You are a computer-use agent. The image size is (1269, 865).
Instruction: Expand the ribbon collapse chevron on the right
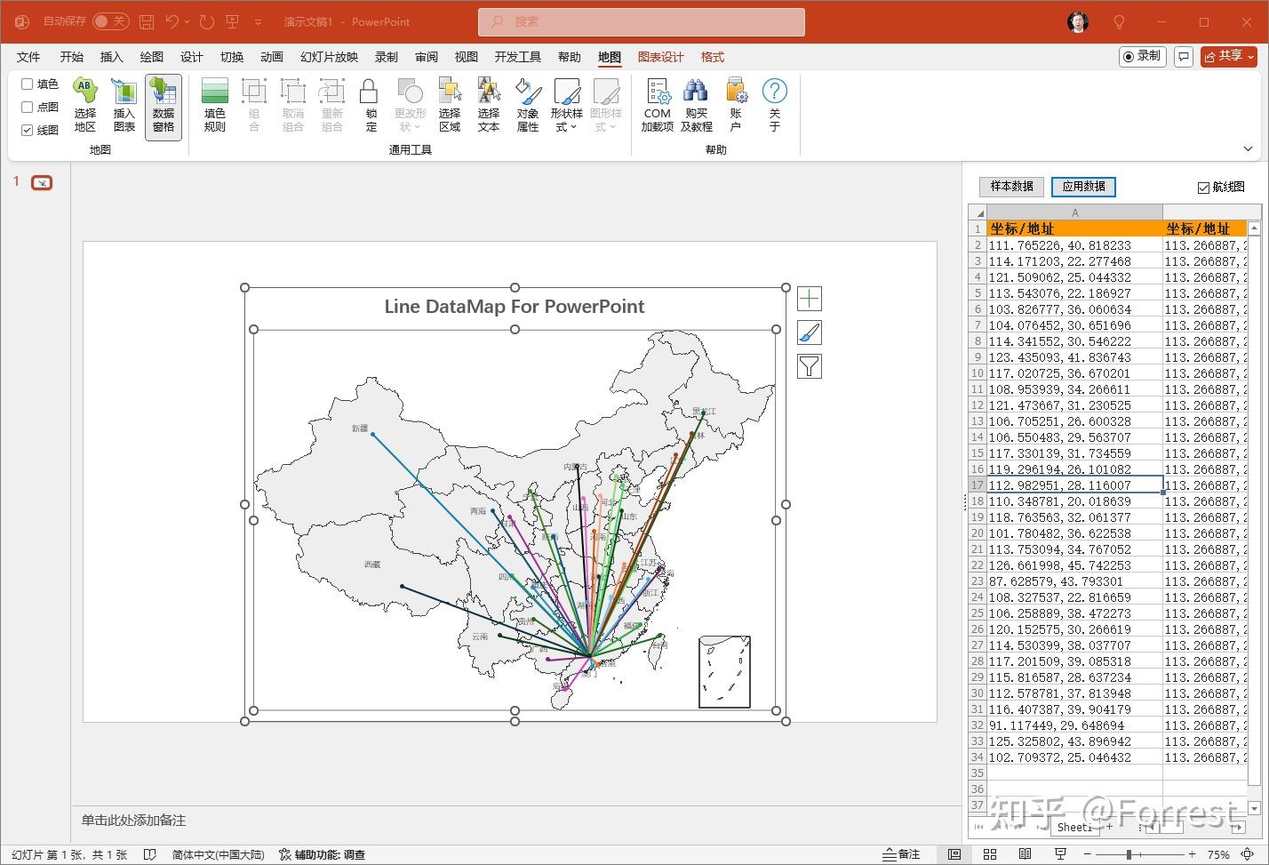click(1248, 148)
